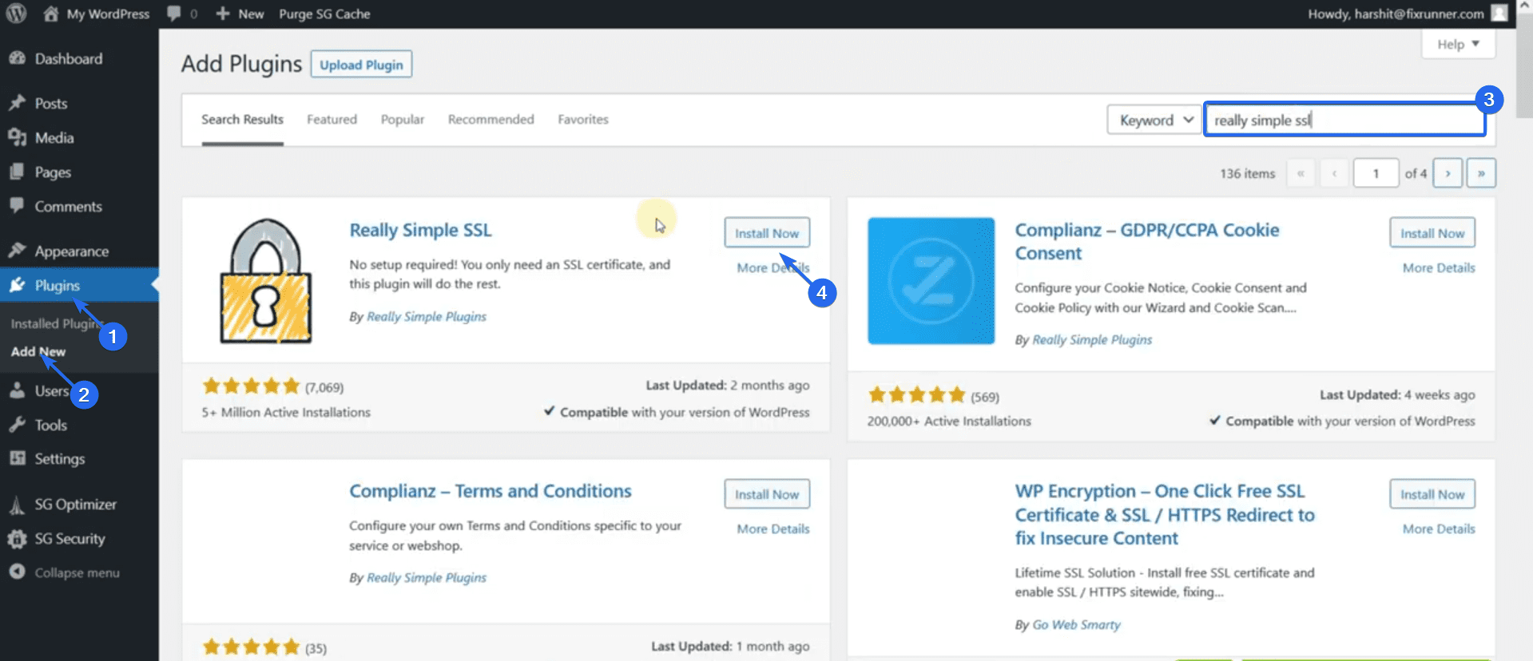Click the Pages icon in sidebar
Image resolution: width=1533 pixels, height=661 pixels.
pos(17,172)
